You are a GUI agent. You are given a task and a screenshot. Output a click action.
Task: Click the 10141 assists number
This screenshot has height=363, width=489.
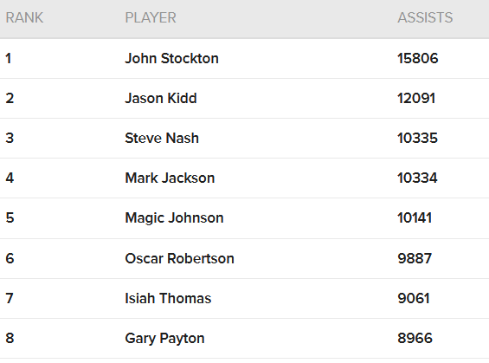click(x=415, y=217)
